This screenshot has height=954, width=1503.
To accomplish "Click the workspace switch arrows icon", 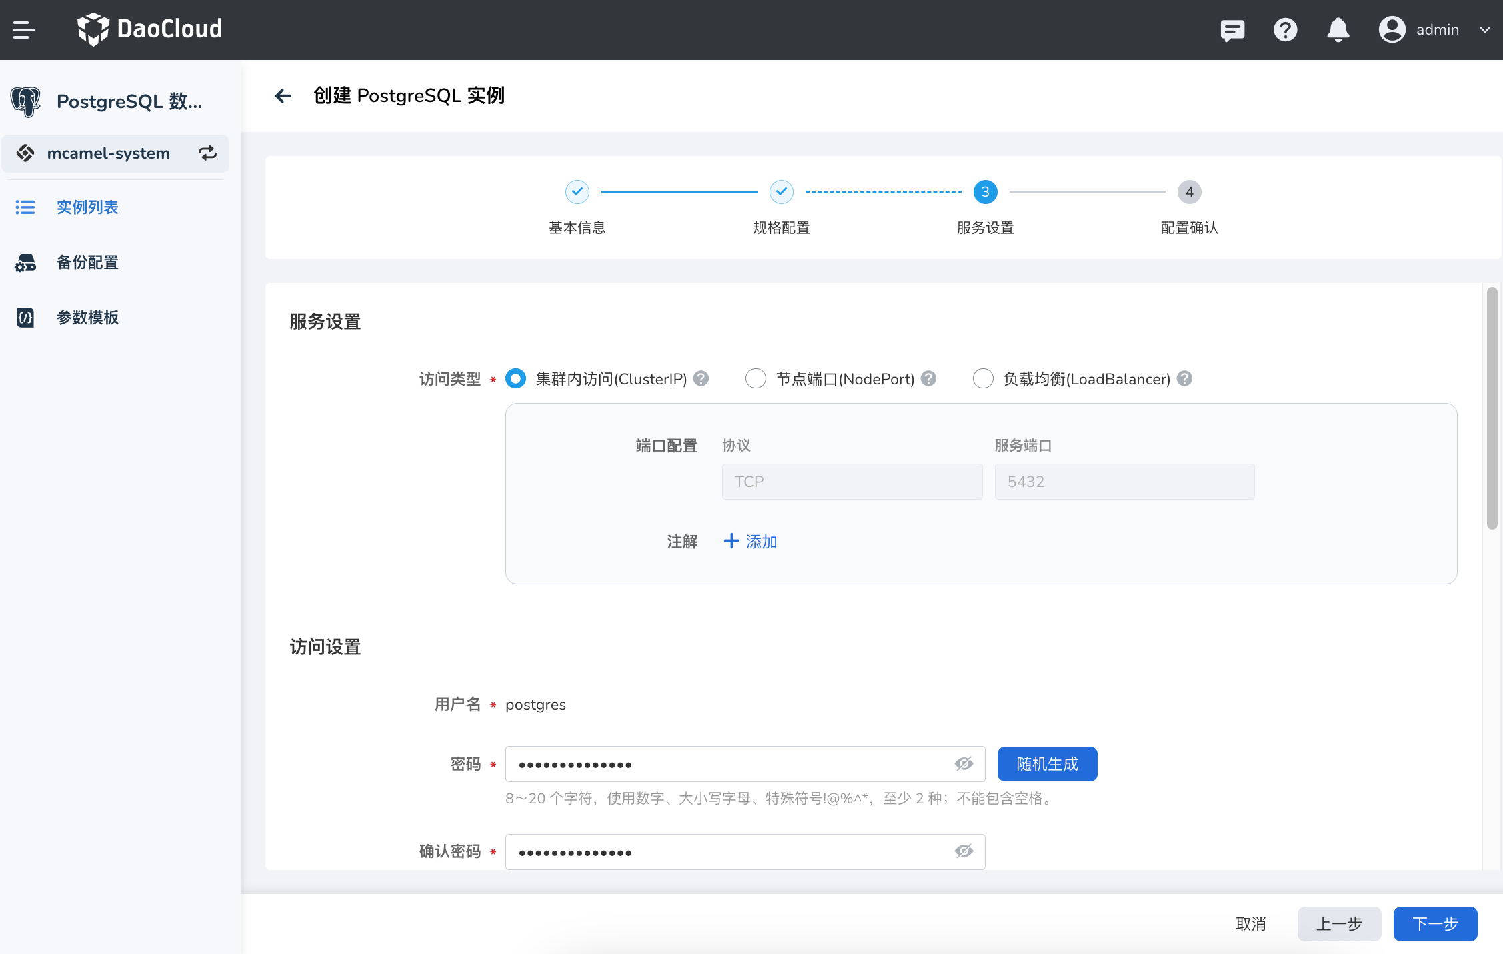I will pyautogui.click(x=208, y=153).
